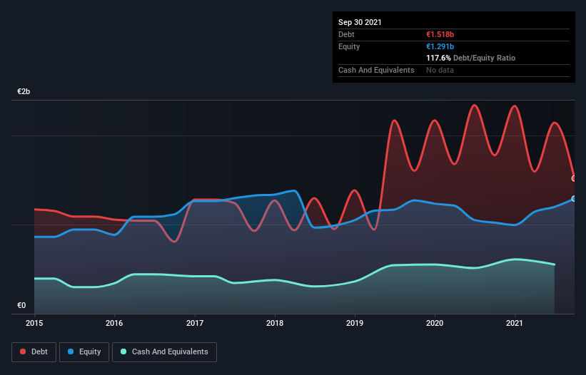Click the 117.6% Debt/Equity Ratio text

470,58
